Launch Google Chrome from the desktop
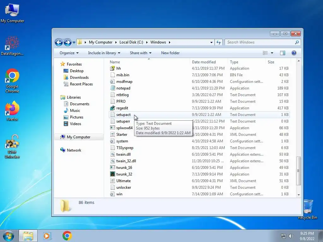Image resolution: width=323 pixels, height=242 pixels. (x=12, y=81)
